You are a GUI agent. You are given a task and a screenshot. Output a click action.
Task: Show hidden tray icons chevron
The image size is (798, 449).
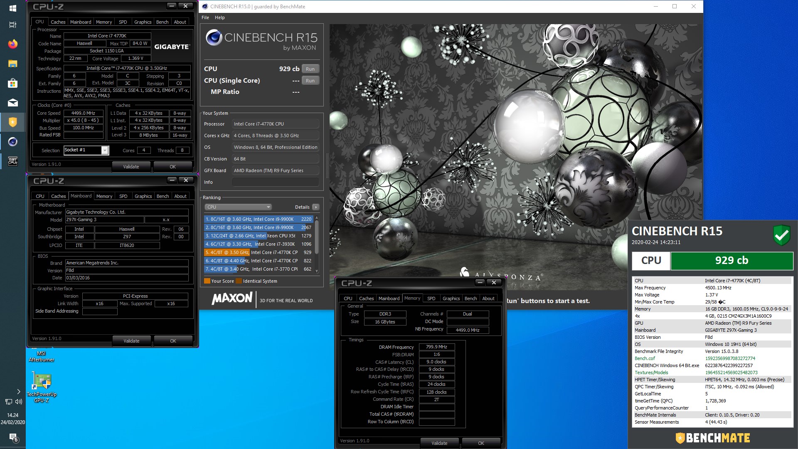click(x=18, y=391)
